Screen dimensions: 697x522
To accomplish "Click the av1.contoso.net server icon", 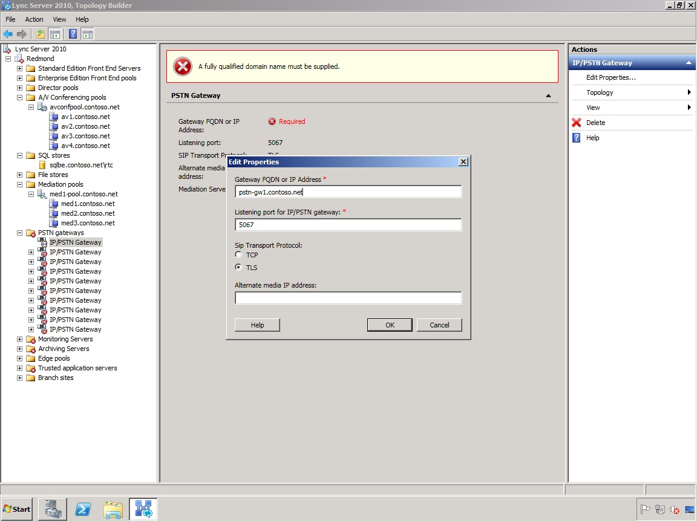I will point(53,117).
